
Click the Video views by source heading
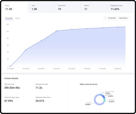click(89, 84)
